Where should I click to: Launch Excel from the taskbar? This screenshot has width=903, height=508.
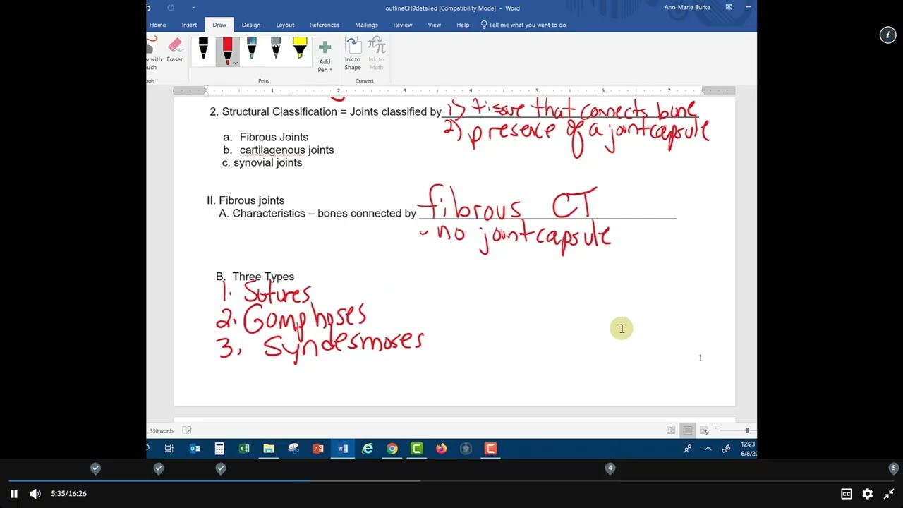pyautogui.click(x=244, y=449)
